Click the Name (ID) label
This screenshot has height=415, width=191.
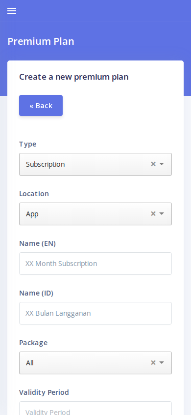(x=36, y=293)
